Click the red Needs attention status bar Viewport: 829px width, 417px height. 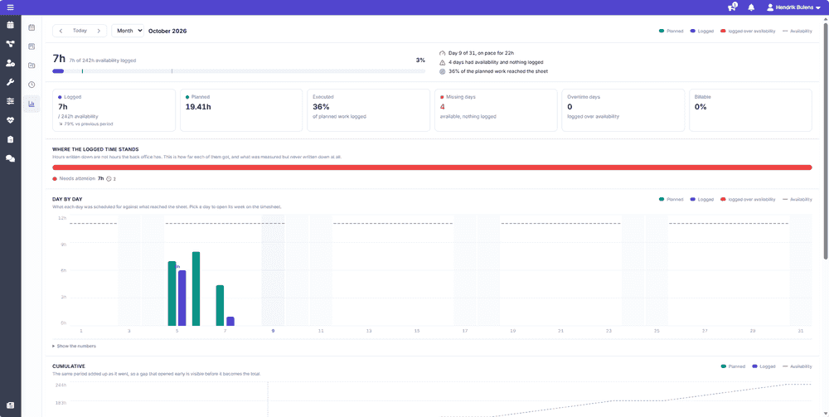(x=432, y=167)
